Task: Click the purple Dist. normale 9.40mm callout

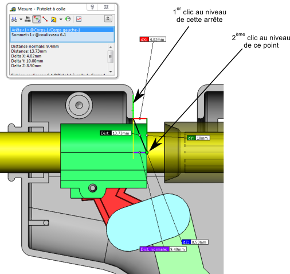Action: tap(163, 249)
